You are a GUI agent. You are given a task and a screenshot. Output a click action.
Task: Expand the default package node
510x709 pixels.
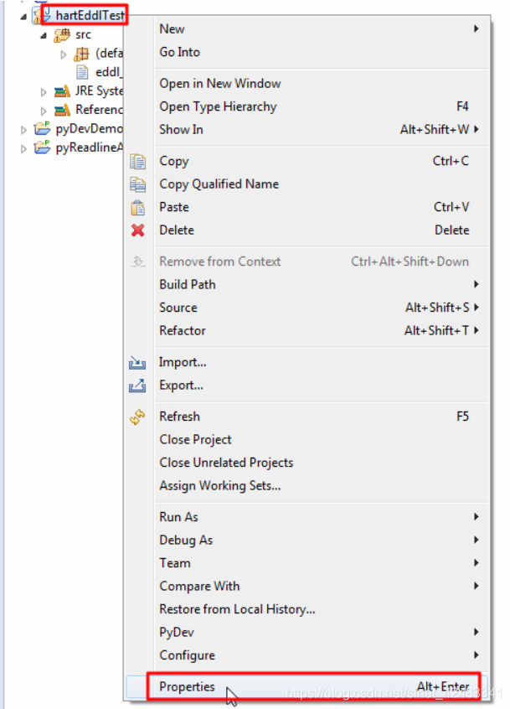tap(64, 54)
